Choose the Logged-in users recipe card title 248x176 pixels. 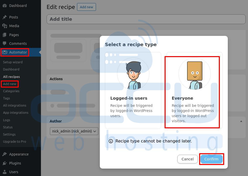129,98
